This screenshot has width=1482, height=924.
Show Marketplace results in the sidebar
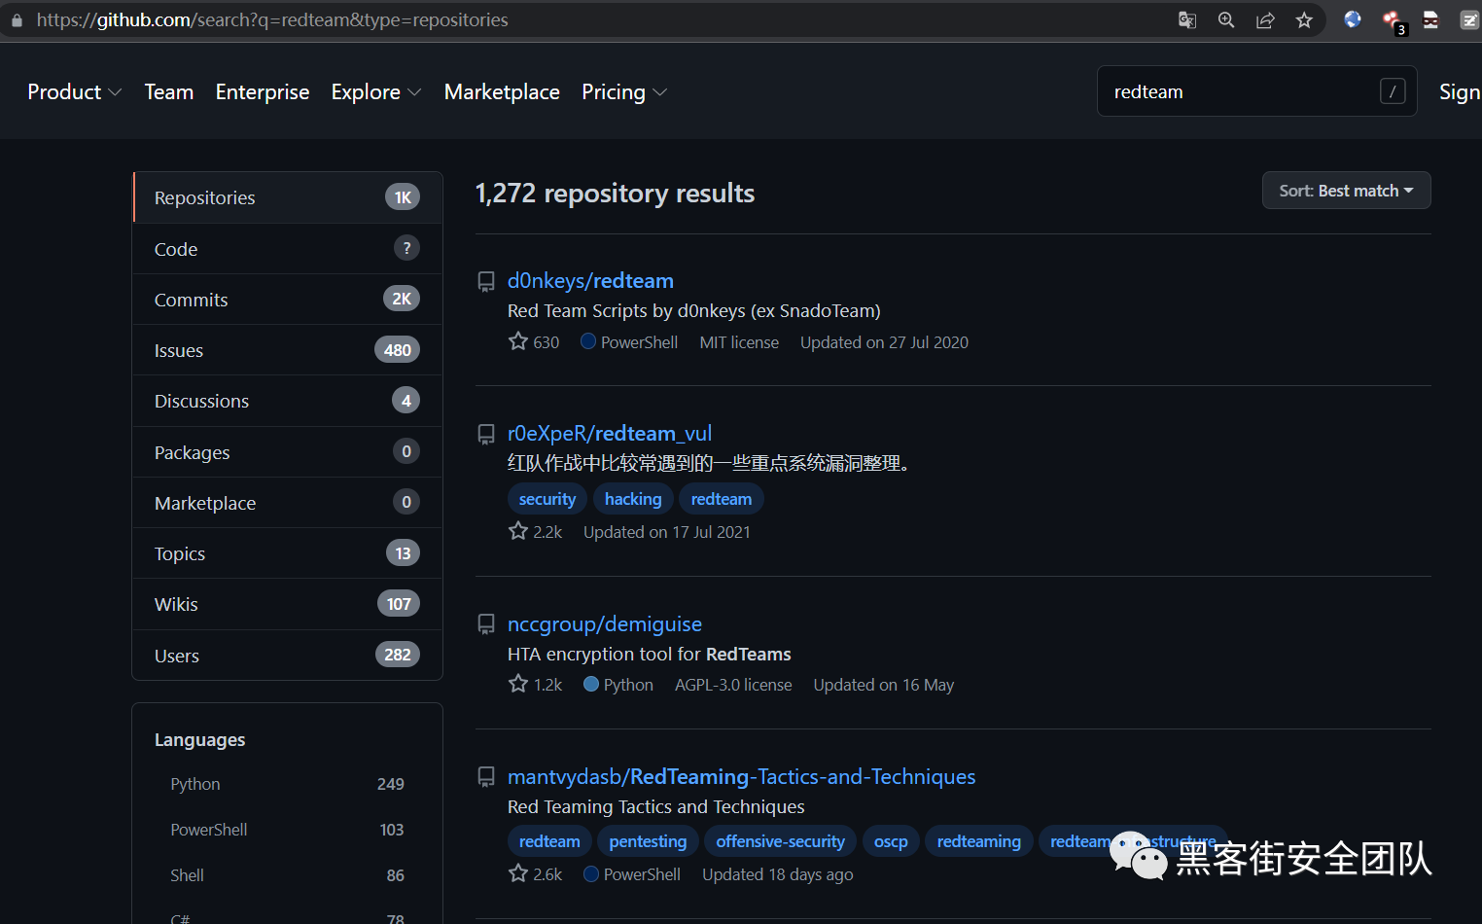[x=288, y=503]
